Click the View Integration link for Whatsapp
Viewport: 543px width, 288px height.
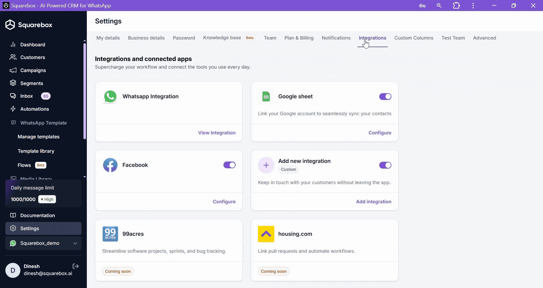[x=217, y=133]
